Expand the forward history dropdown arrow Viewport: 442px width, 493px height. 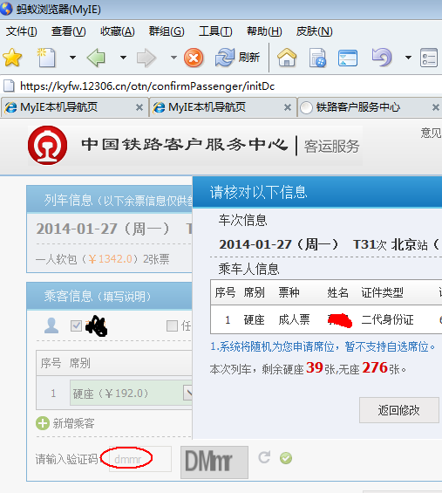click(173, 58)
